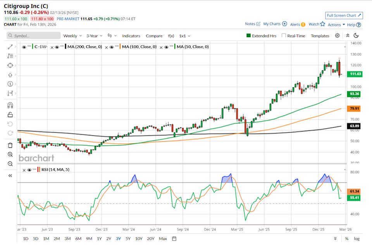372x246 pixels.
Task: Enable the Real-Time checkbox
Action: [283, 36]
